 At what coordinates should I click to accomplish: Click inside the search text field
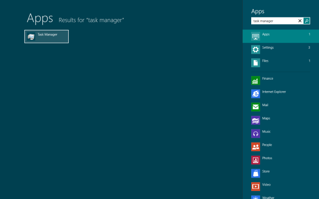point(274,21)
